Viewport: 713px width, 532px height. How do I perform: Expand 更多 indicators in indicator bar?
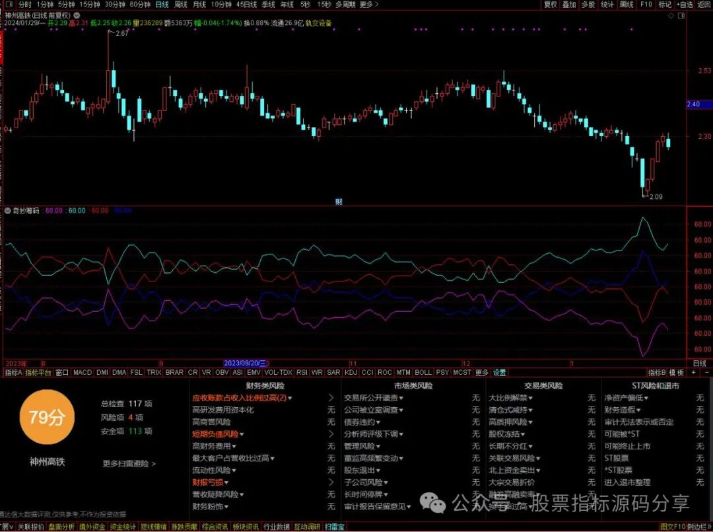481,372
